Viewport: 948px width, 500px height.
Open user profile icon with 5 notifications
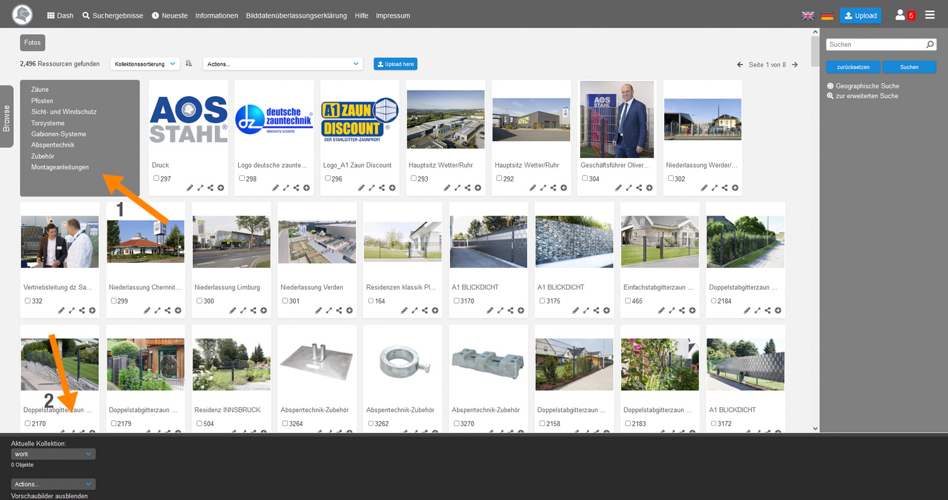[x=905, y=15]
